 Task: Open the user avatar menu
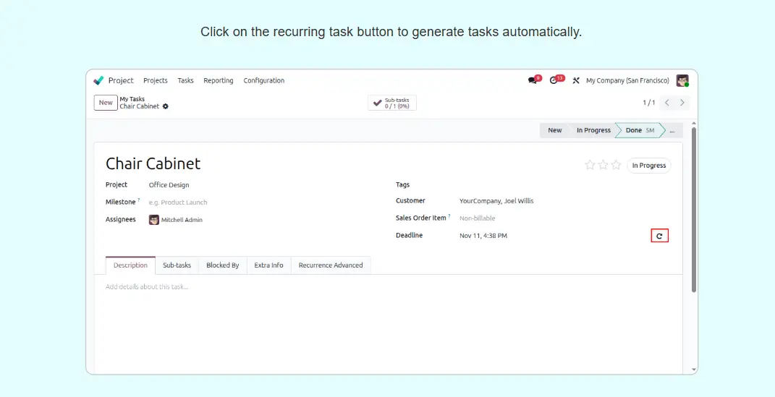point(682,80)
